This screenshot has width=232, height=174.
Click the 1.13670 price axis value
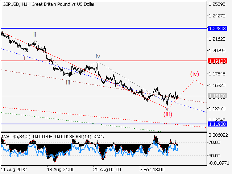click(x=217, y=109)
